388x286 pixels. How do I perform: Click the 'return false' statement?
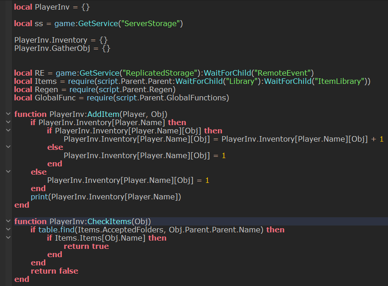pos(54,271)
